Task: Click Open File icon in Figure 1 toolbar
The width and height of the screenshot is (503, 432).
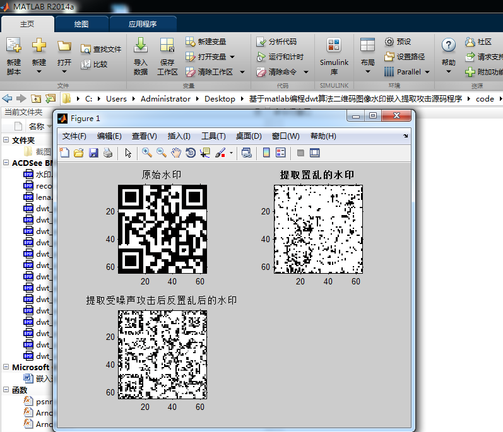Action: point(79,153)
